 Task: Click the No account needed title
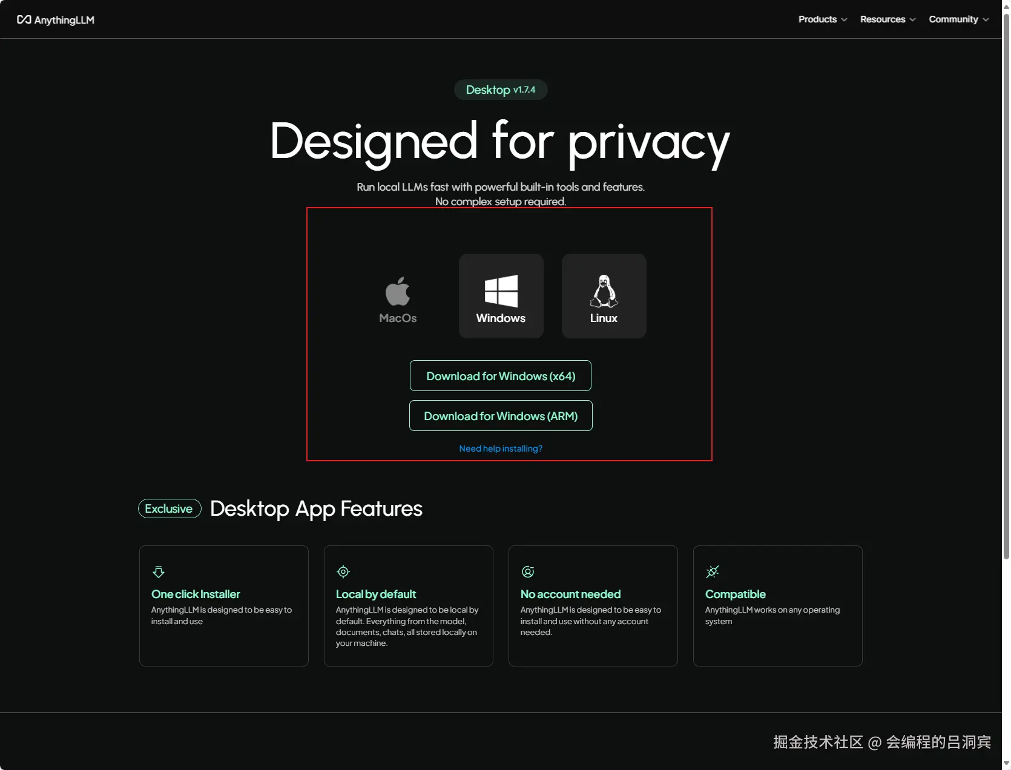click(571, 594)
